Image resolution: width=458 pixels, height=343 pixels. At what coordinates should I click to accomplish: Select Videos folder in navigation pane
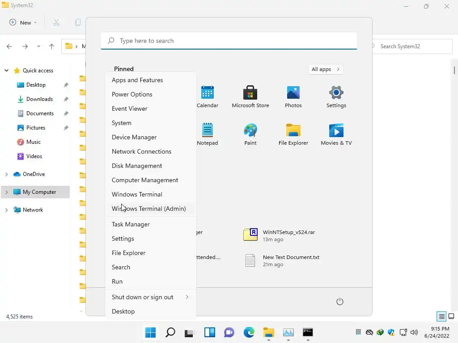(34, 156)
